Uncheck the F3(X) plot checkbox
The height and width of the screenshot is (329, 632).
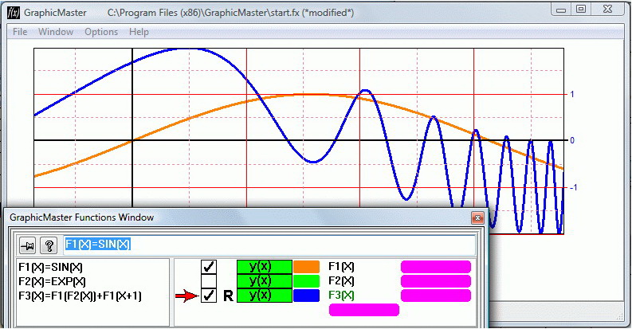click(x=209, y=296)
